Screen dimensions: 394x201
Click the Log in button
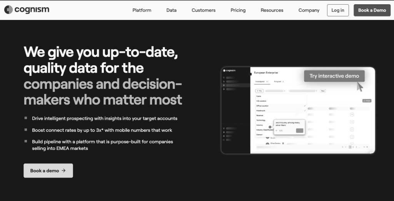[338, 10]
